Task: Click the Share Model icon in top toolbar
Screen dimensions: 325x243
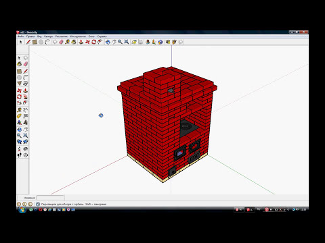Action: (174, 42)
